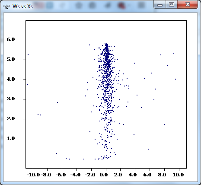Viewport: 201px width, 185px height.
Task: Click the x-axis label -6.0
Action: pyautogui.click(x=61, y=175)
